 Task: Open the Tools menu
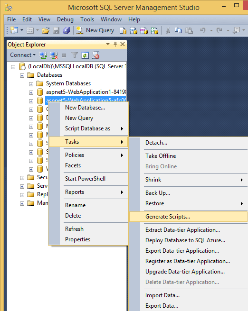87,19
